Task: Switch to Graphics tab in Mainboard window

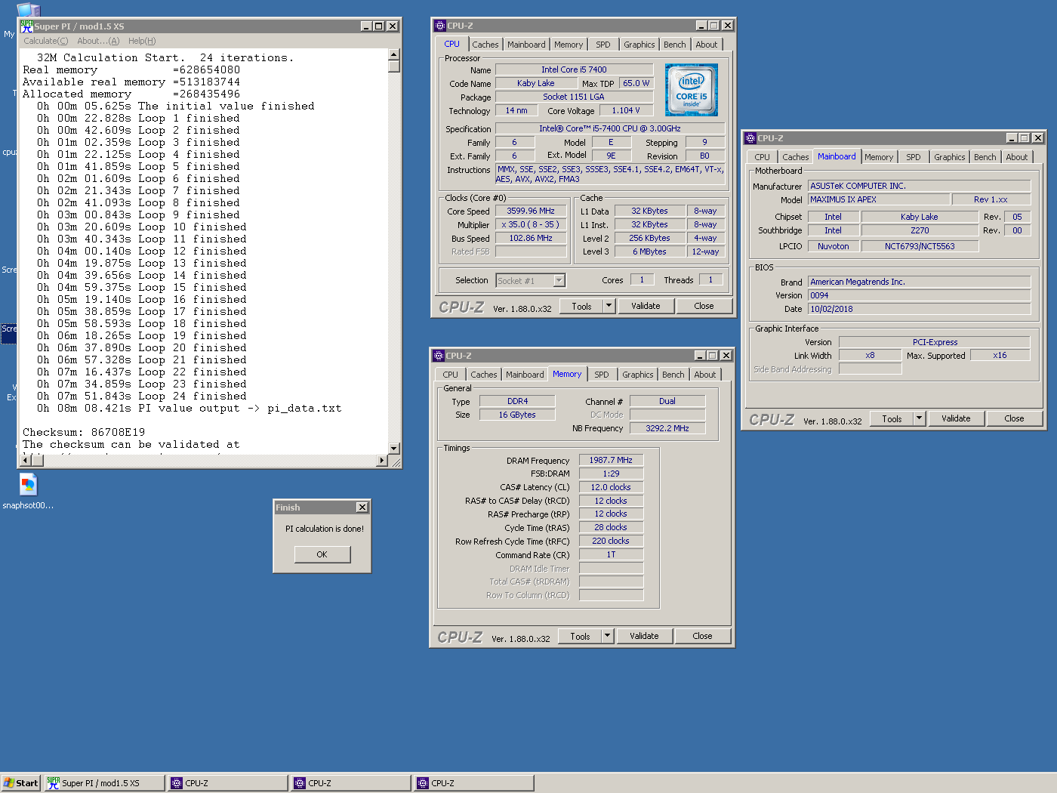Action: [950, 157]
